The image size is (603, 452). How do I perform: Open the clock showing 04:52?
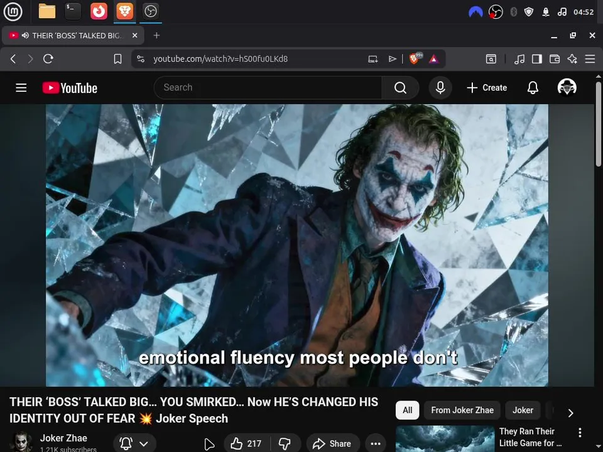point(584,12)
